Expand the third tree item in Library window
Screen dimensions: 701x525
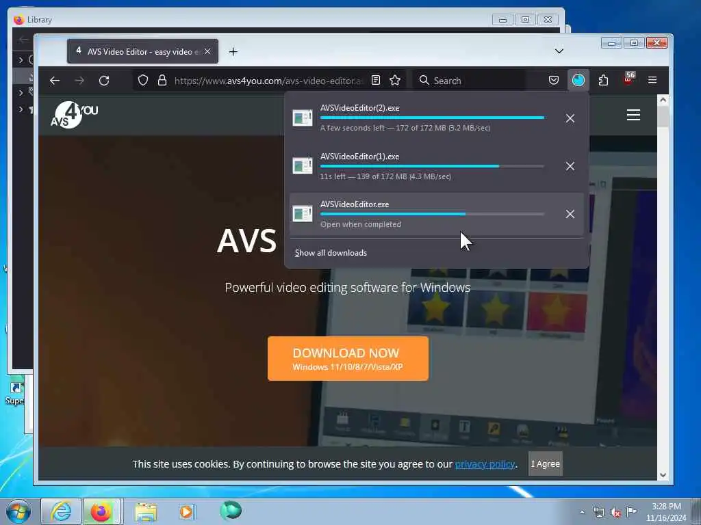tap(21, 109)
